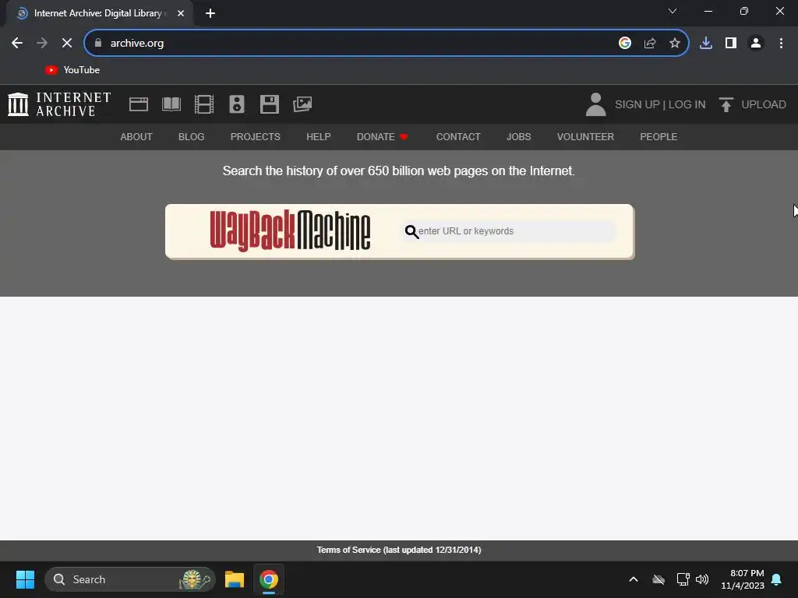Screen dimensions: 798x598
Task: Open the CONTACT menu item
Action: (x=458, y=137)
